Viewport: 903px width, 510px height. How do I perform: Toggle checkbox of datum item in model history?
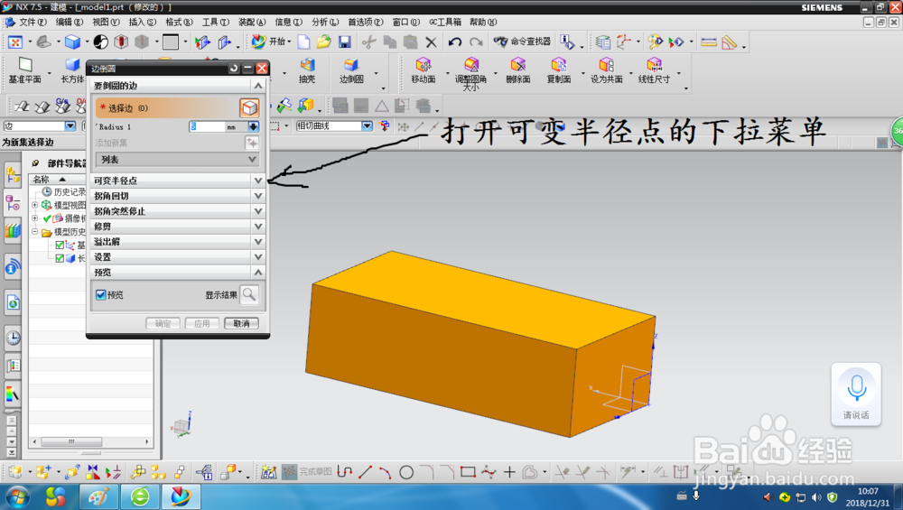[60, 246]
